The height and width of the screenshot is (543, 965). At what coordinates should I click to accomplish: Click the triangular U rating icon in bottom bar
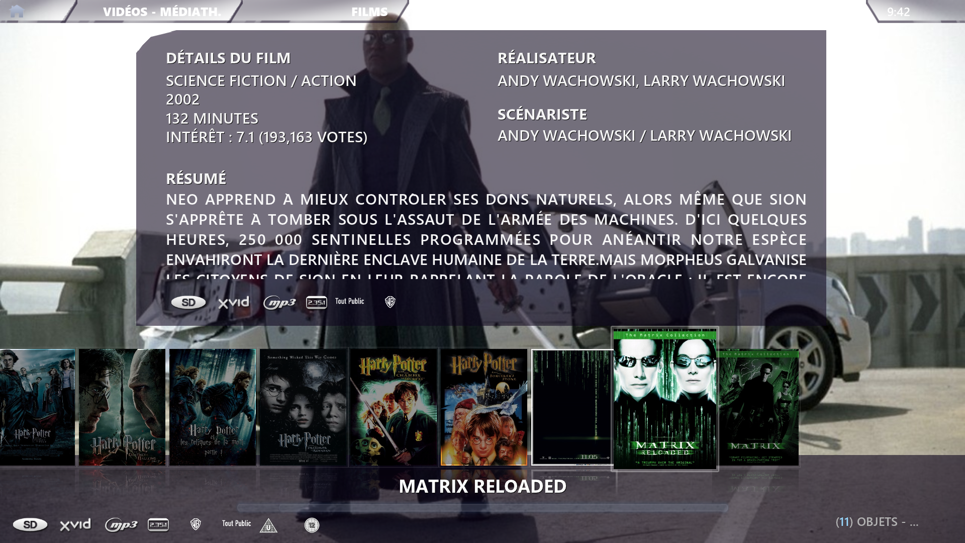[268, 525]
